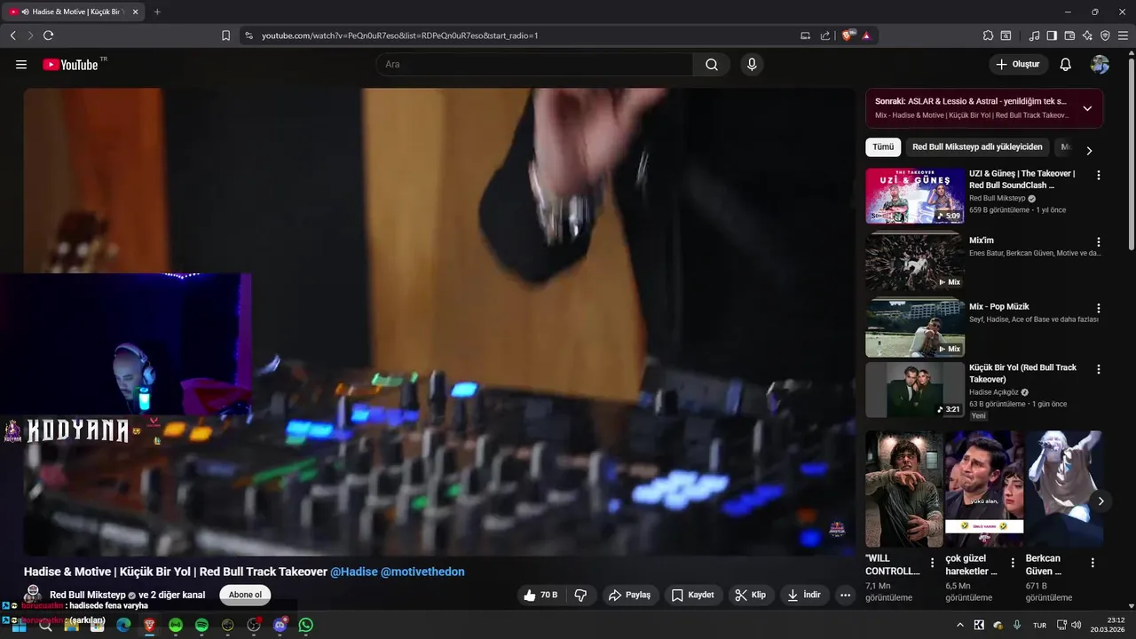Open the Küçük Bir Yol 3:21 thumbnail

coord(915,390)
